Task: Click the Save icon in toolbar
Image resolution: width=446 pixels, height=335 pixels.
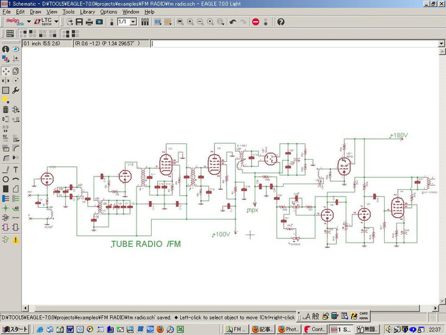Action: [79, 22]
